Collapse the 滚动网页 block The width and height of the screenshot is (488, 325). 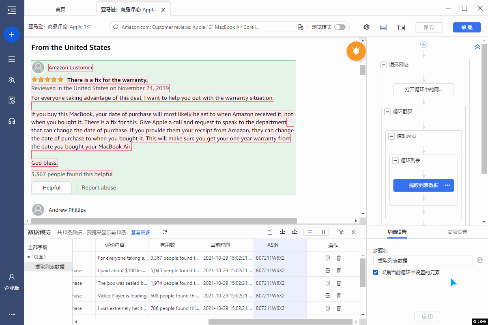coord(391,136)
